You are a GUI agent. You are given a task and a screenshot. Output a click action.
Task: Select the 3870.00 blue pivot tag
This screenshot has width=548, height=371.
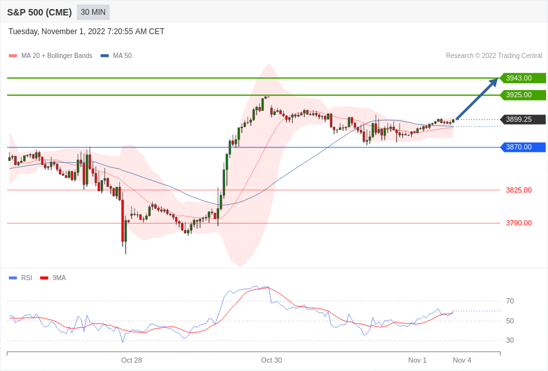coord(523,147)
